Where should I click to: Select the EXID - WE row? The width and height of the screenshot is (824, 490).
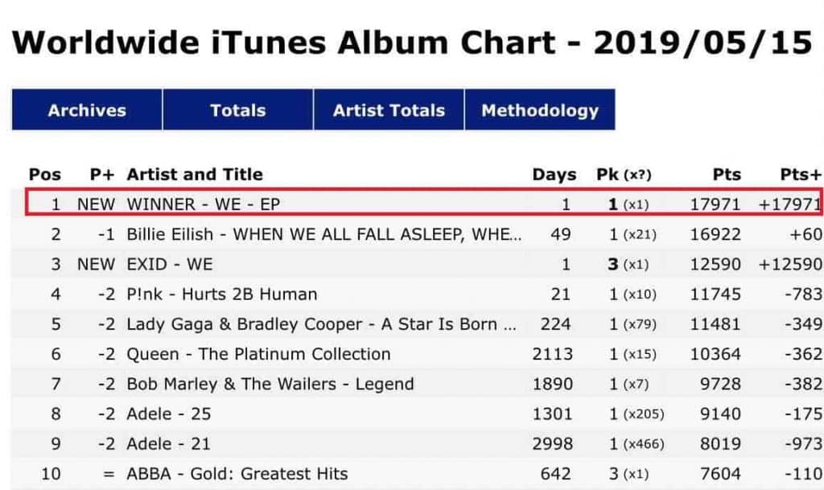click(x=170, y=264)
